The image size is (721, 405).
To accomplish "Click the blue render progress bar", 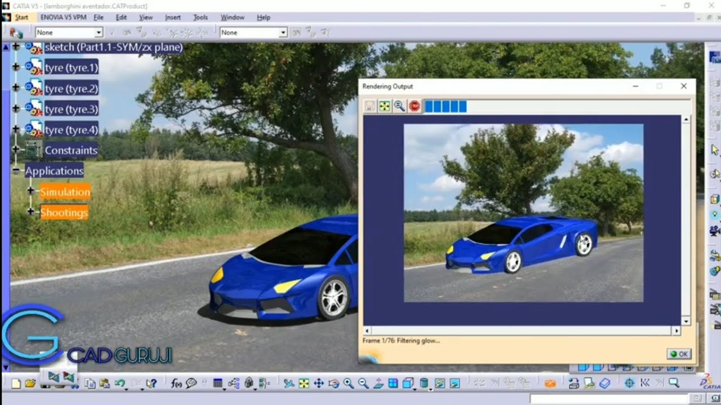I will coord(445,106).
